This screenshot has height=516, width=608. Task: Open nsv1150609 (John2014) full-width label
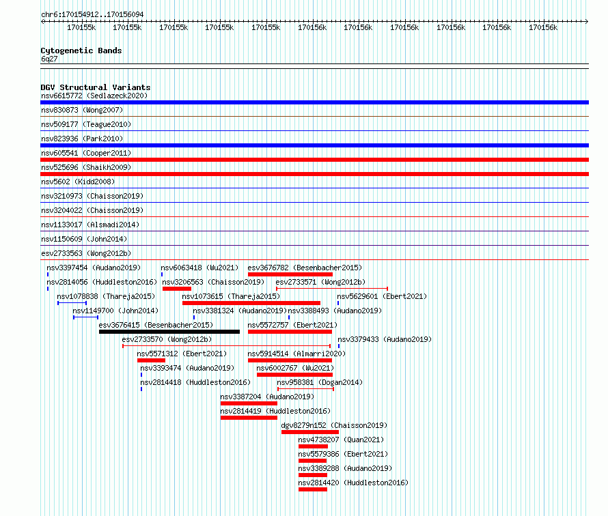coord(84,239)
